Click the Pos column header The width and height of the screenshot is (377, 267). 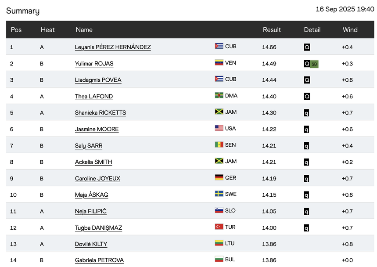point(16,30)
